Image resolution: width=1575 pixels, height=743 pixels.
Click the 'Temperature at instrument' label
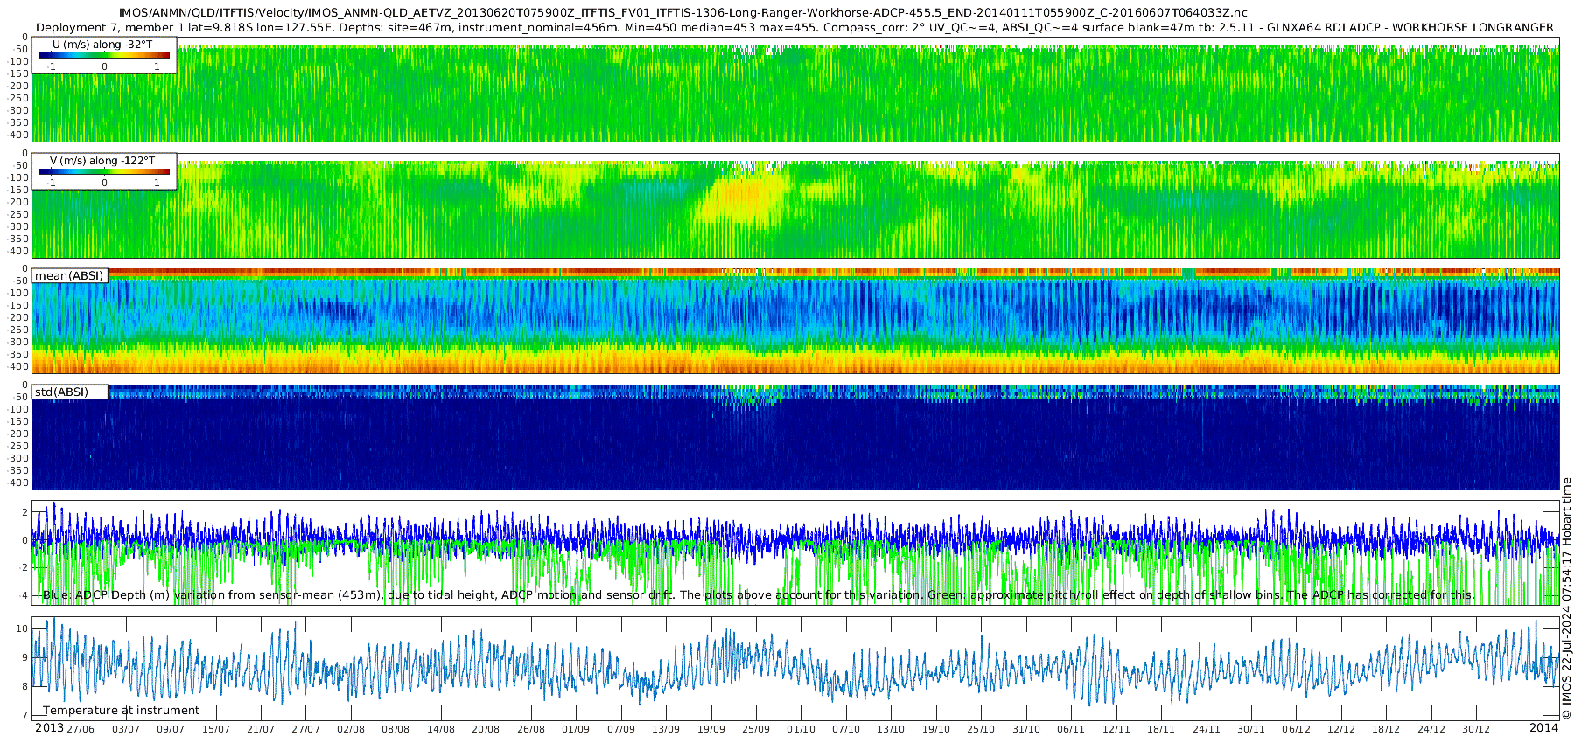tap(121, 711)
